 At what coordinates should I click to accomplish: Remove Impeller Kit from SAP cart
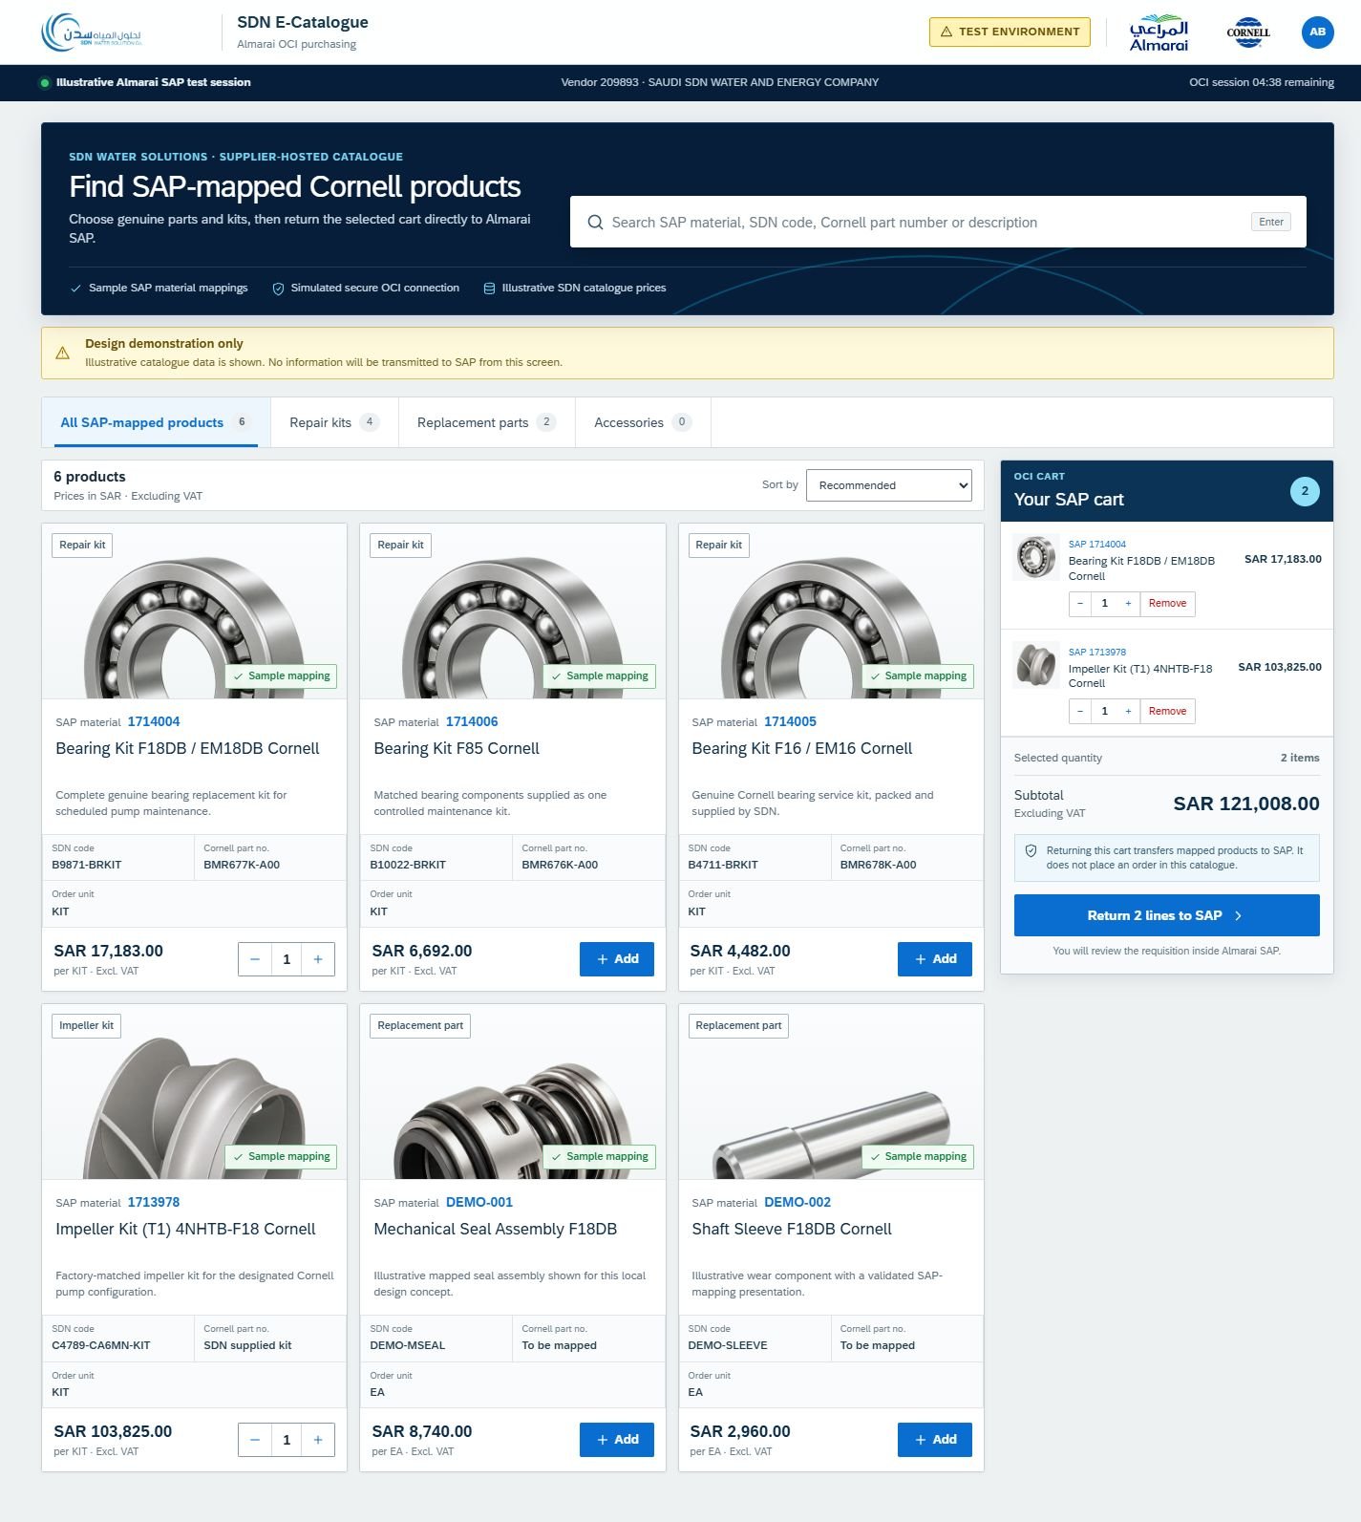point(1167,712)
